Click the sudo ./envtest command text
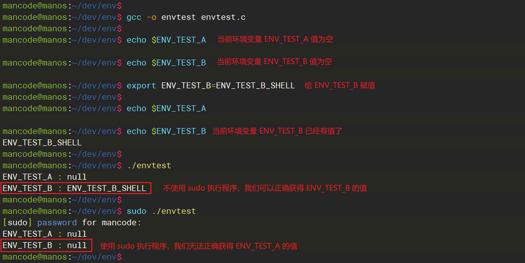The image size is (525, 263). coord(161,211)
